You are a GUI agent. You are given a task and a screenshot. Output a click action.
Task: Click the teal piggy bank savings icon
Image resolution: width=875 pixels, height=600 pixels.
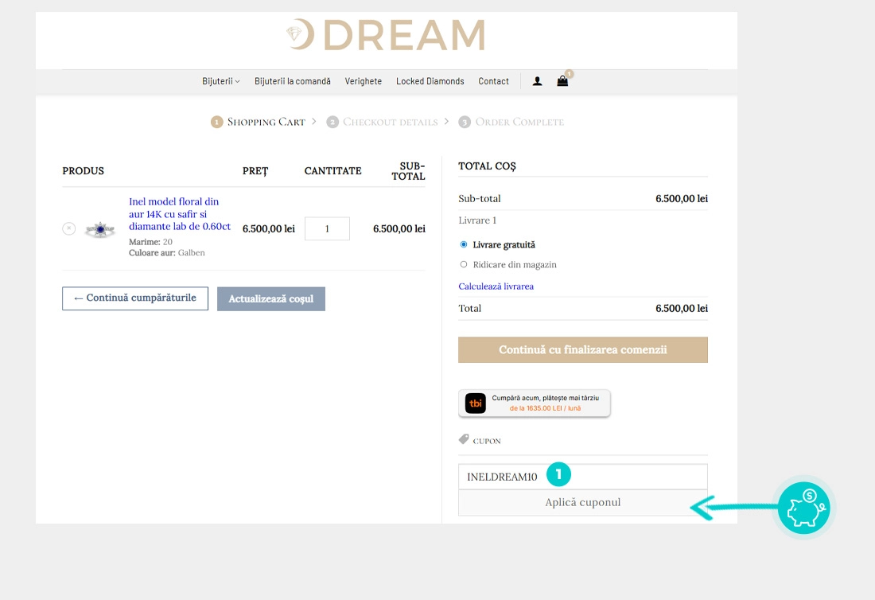pos(803,508)
